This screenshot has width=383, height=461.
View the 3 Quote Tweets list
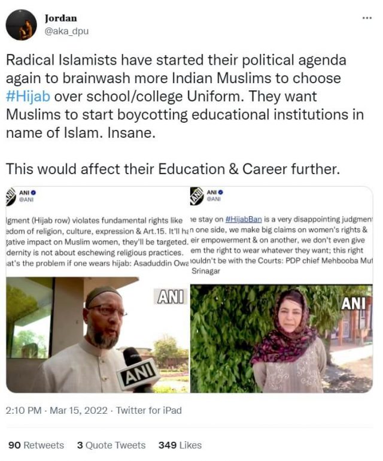click(111, 445)
